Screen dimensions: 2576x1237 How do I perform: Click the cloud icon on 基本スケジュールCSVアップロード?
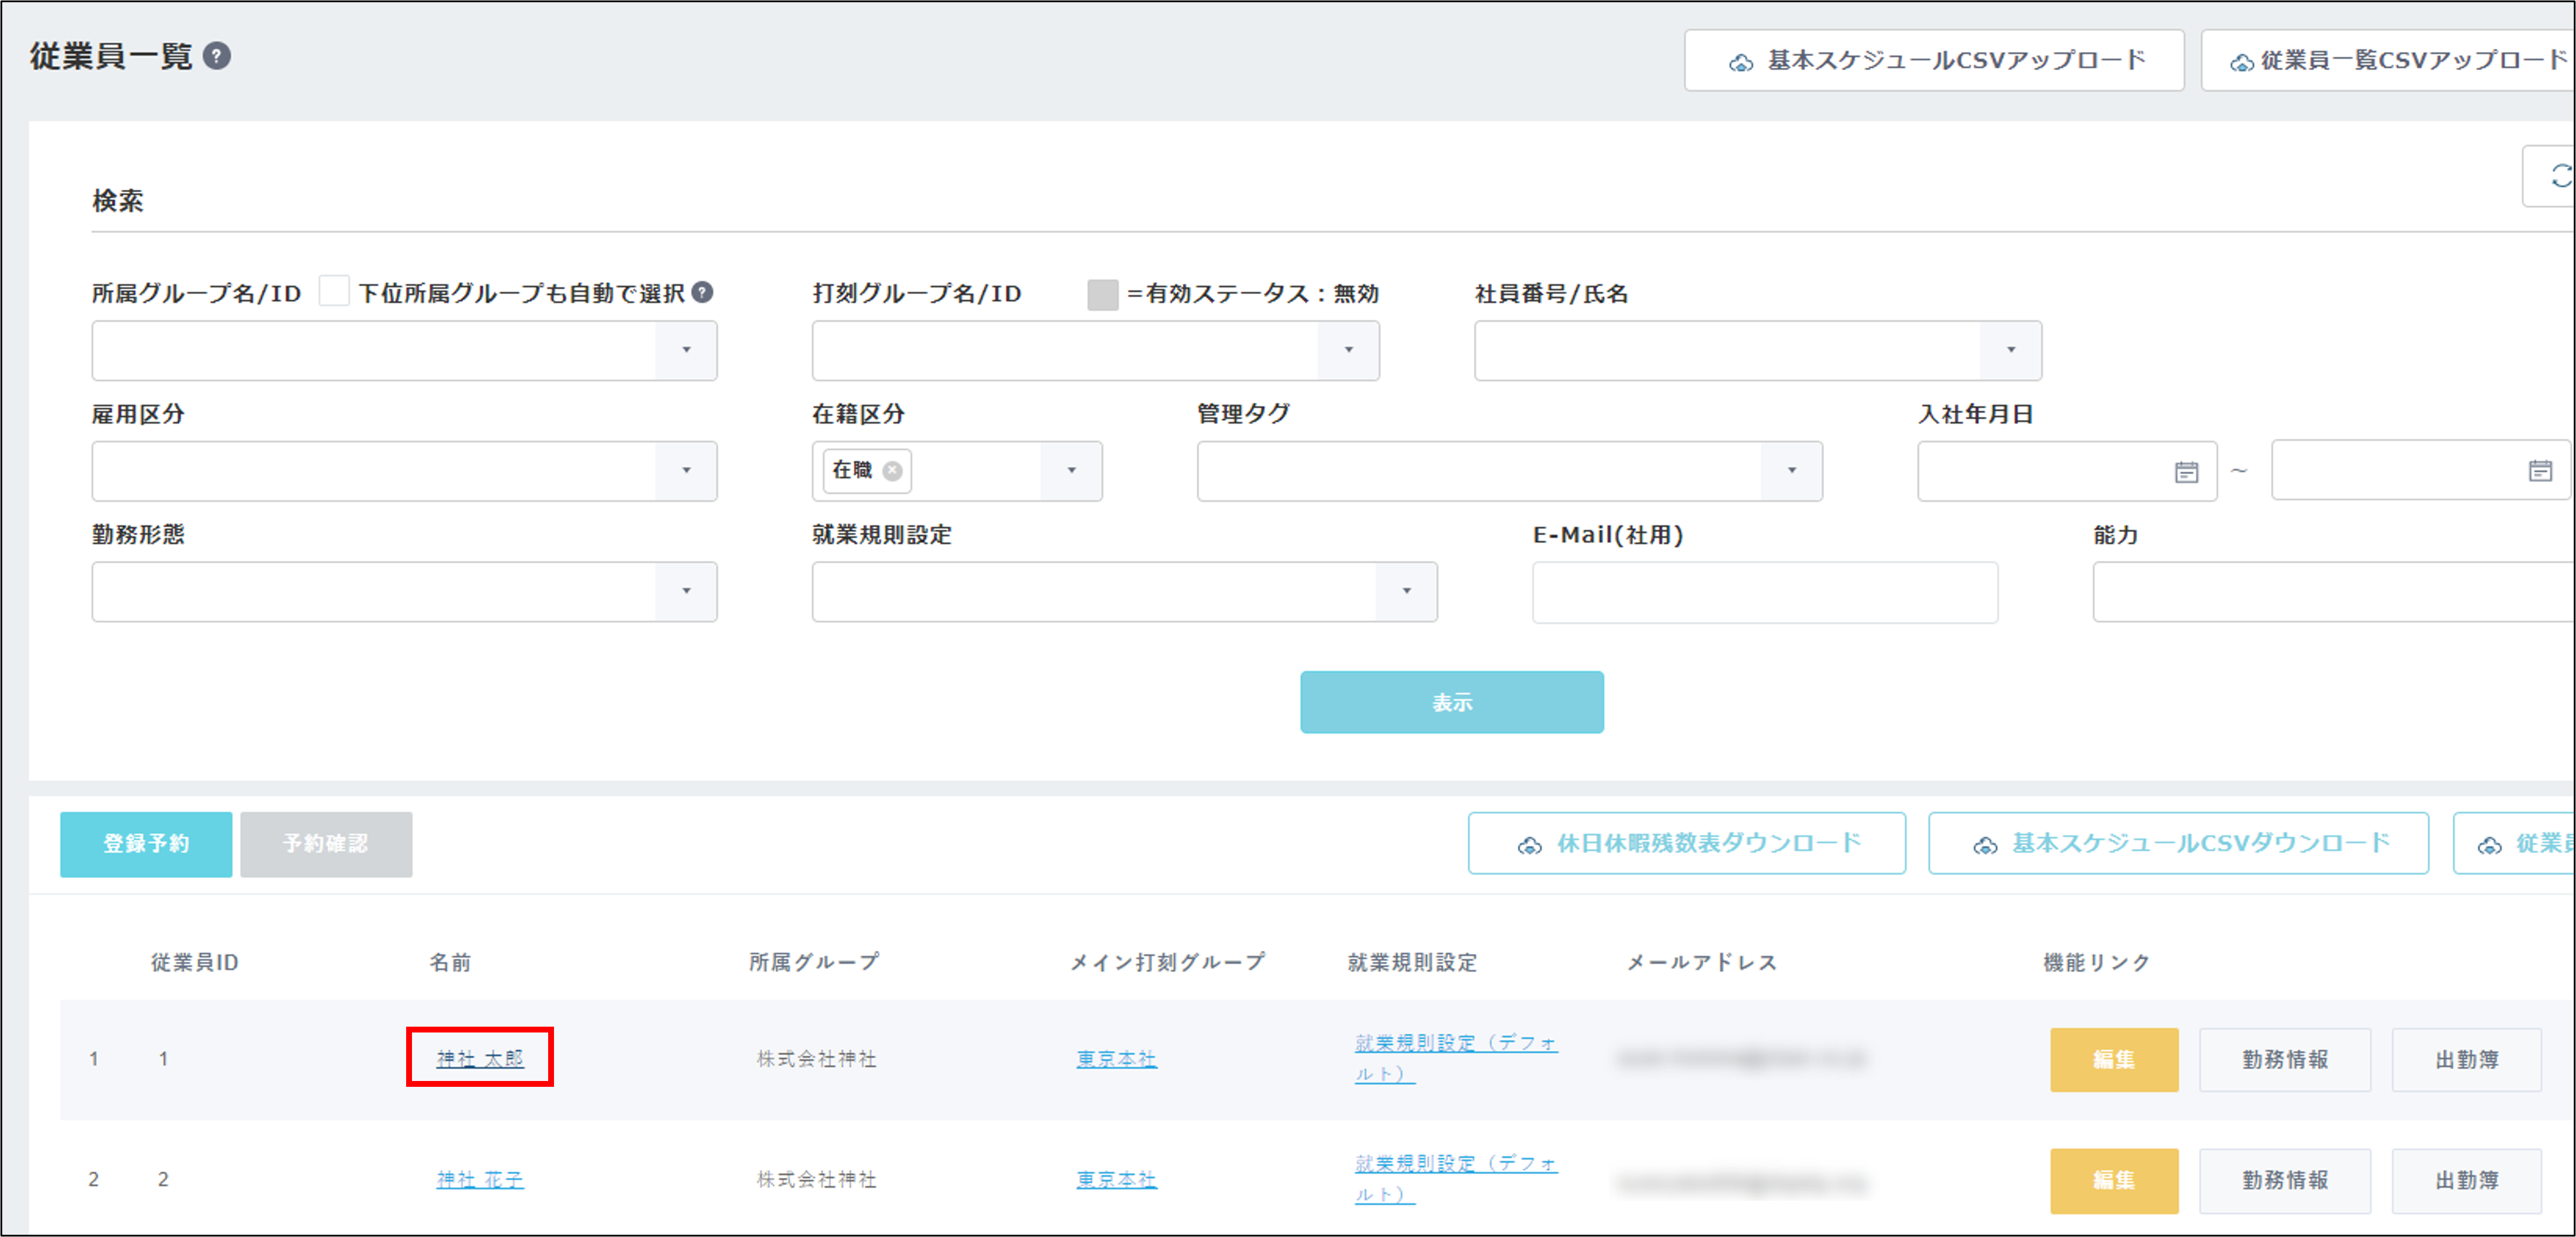point(1741,60)
